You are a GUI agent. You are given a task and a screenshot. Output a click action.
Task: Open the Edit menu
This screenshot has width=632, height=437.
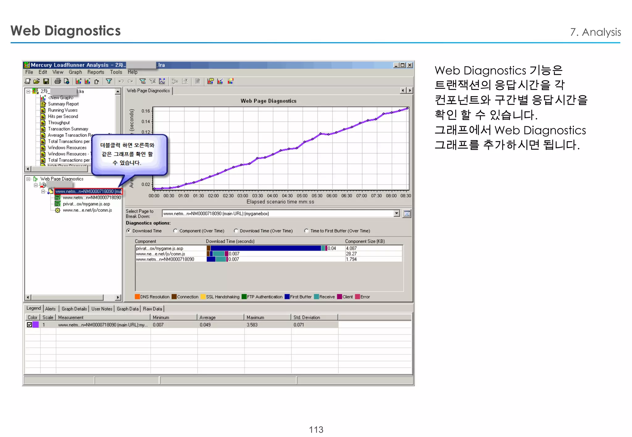(43, 72)
